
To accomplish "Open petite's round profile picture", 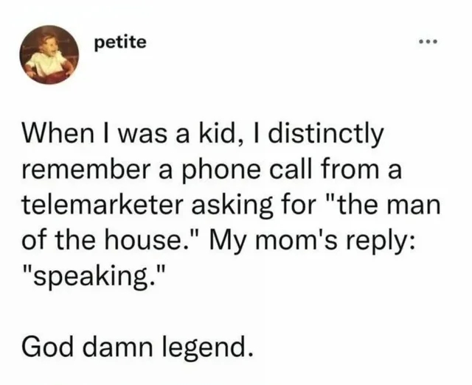I will [49, 54].
